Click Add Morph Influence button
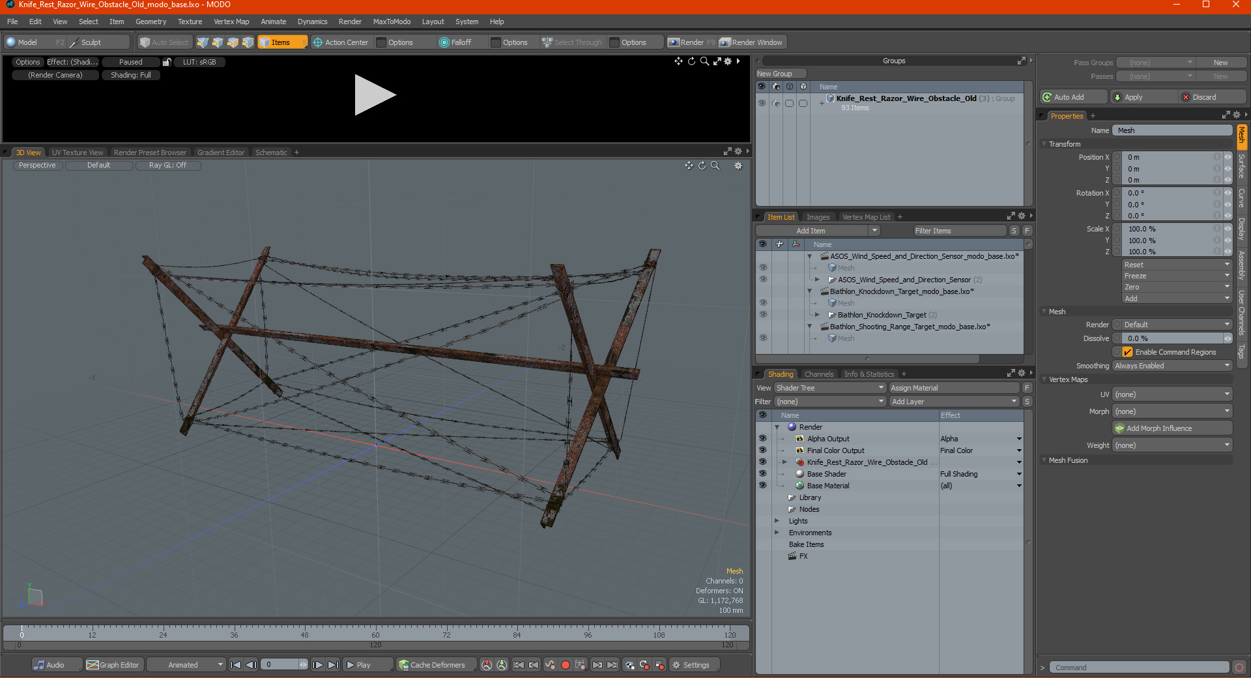Viewport: 1251px width, 678px height. 1172,428
